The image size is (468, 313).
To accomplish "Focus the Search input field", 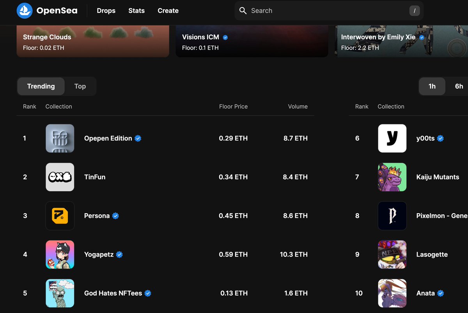I will pos(329,11).
